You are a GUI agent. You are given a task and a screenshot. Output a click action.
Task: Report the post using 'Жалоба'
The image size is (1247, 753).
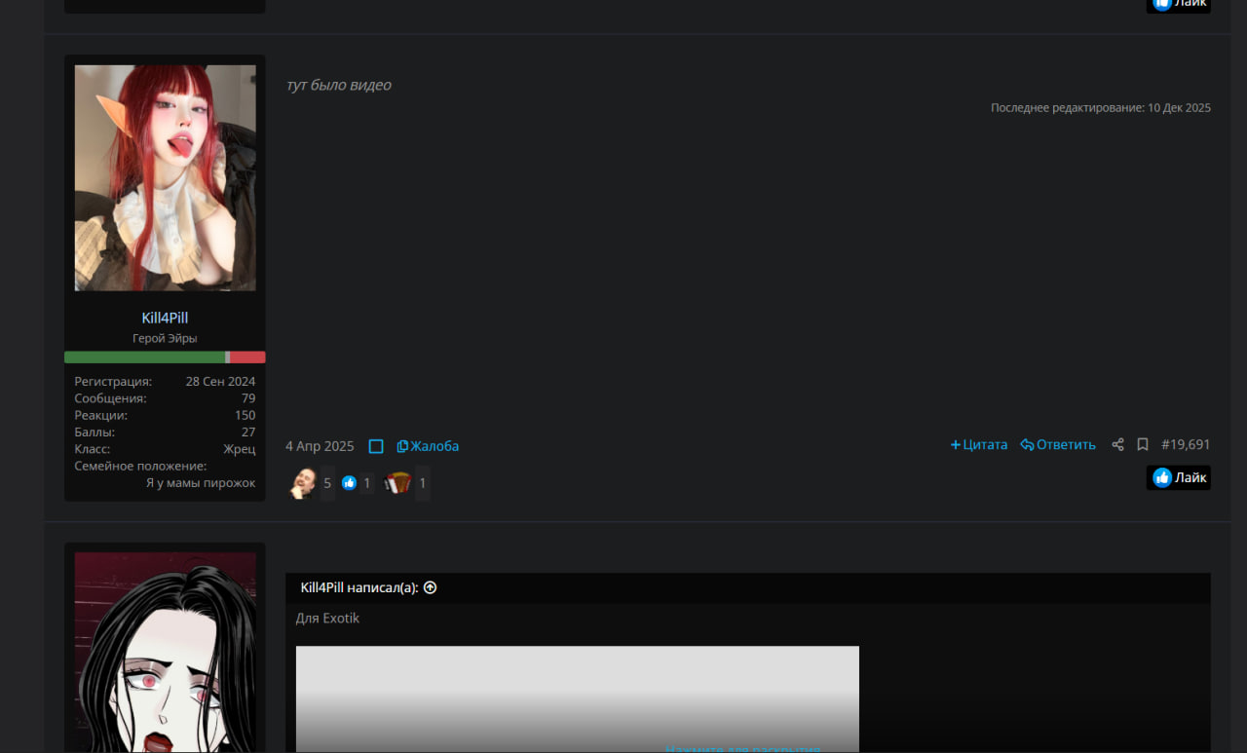point(428,446)
